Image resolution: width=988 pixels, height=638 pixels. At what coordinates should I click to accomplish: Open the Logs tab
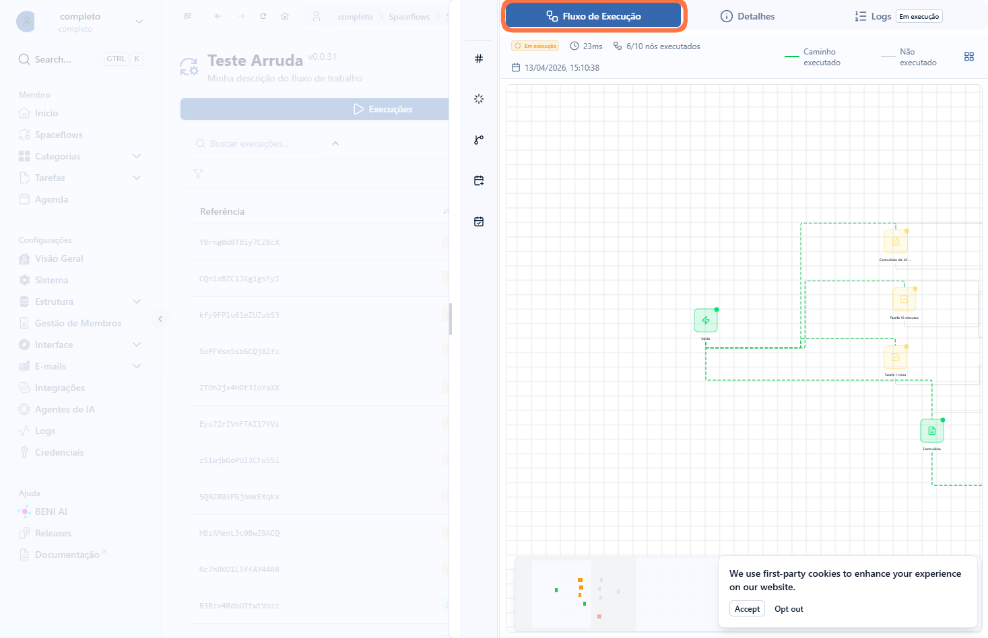[x=898, y=16]
